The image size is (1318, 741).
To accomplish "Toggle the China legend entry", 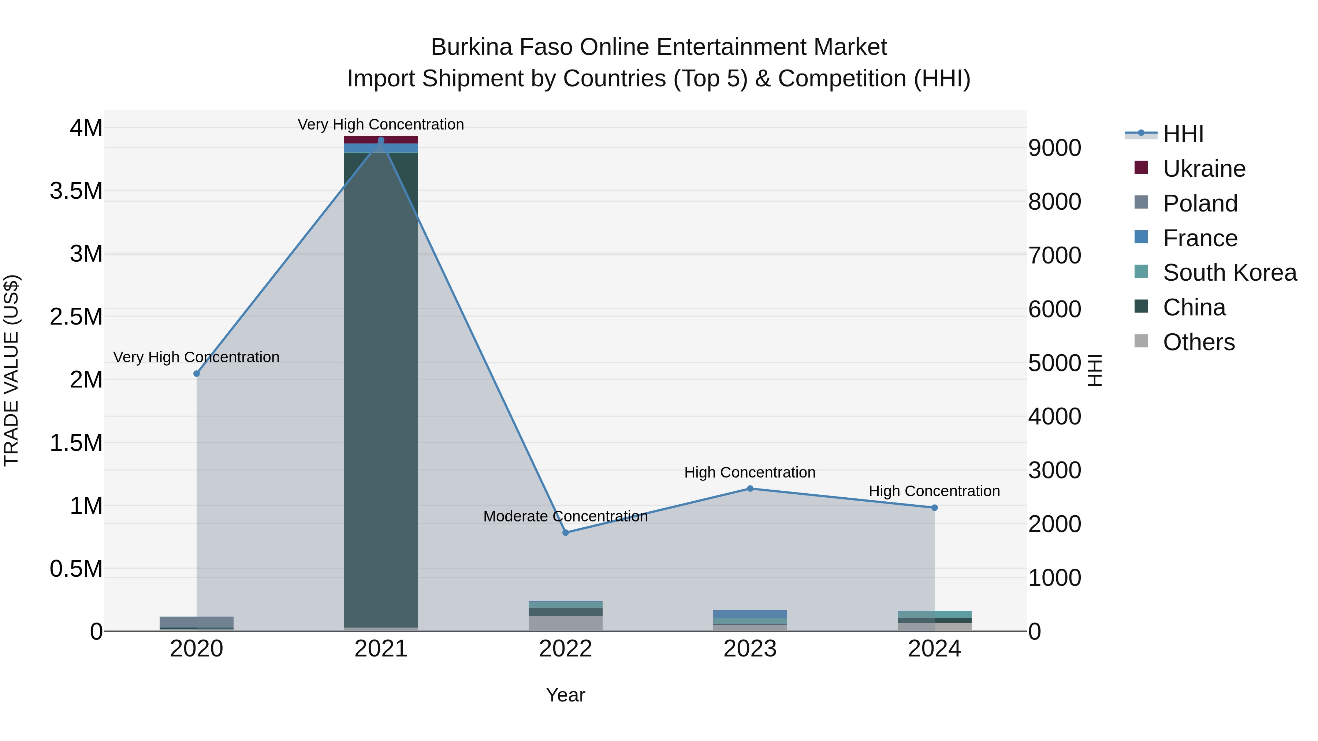I will coord(1180,307).
